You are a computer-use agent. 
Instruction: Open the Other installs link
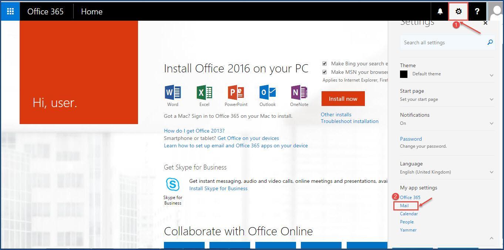(x=336, y=114)
